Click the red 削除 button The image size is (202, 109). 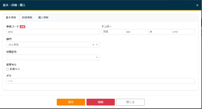tap(100, 102)
